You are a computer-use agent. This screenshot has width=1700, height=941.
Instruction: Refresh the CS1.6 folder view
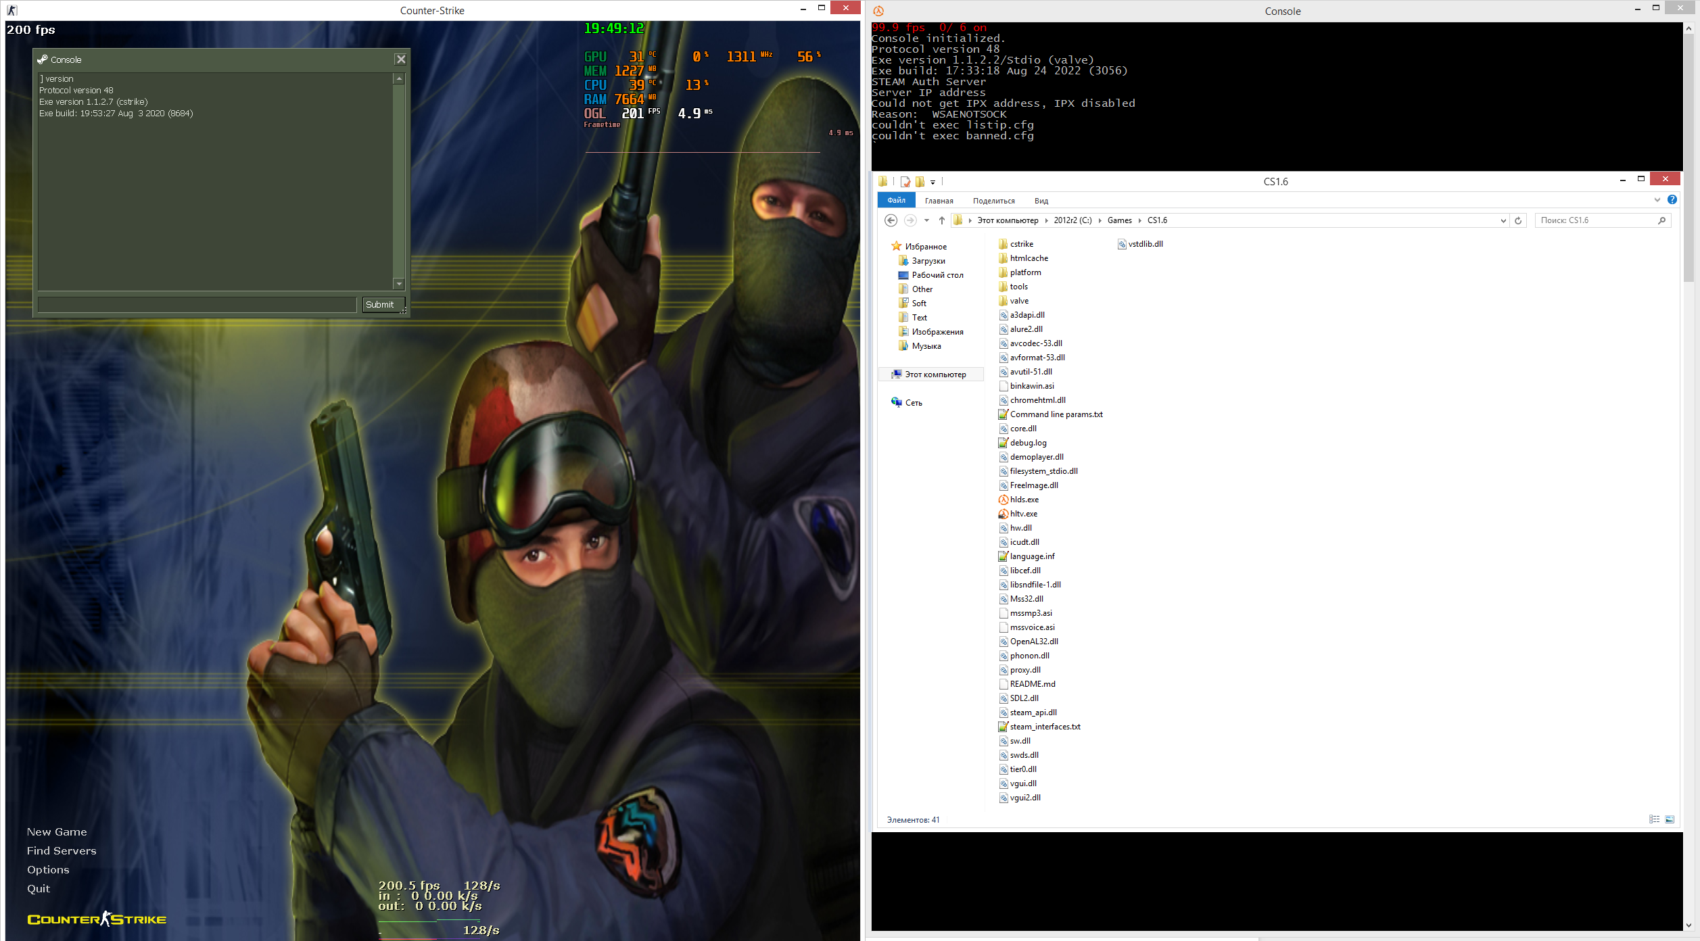click(x=1518, y=220)
